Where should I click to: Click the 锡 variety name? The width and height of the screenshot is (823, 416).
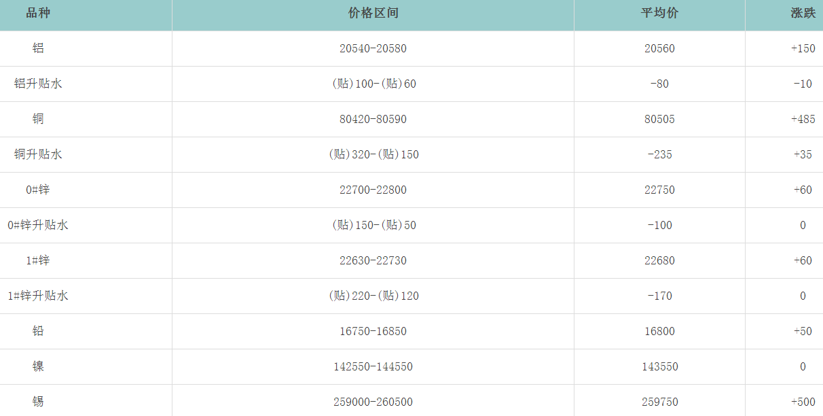(x=38, y=402)
